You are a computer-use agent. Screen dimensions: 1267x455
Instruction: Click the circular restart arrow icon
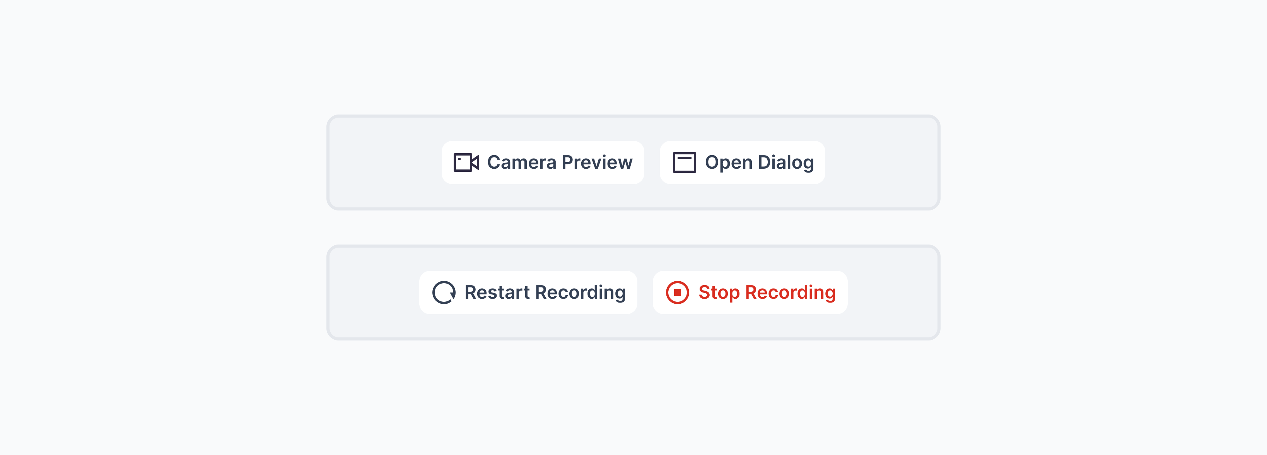point(444,292)
